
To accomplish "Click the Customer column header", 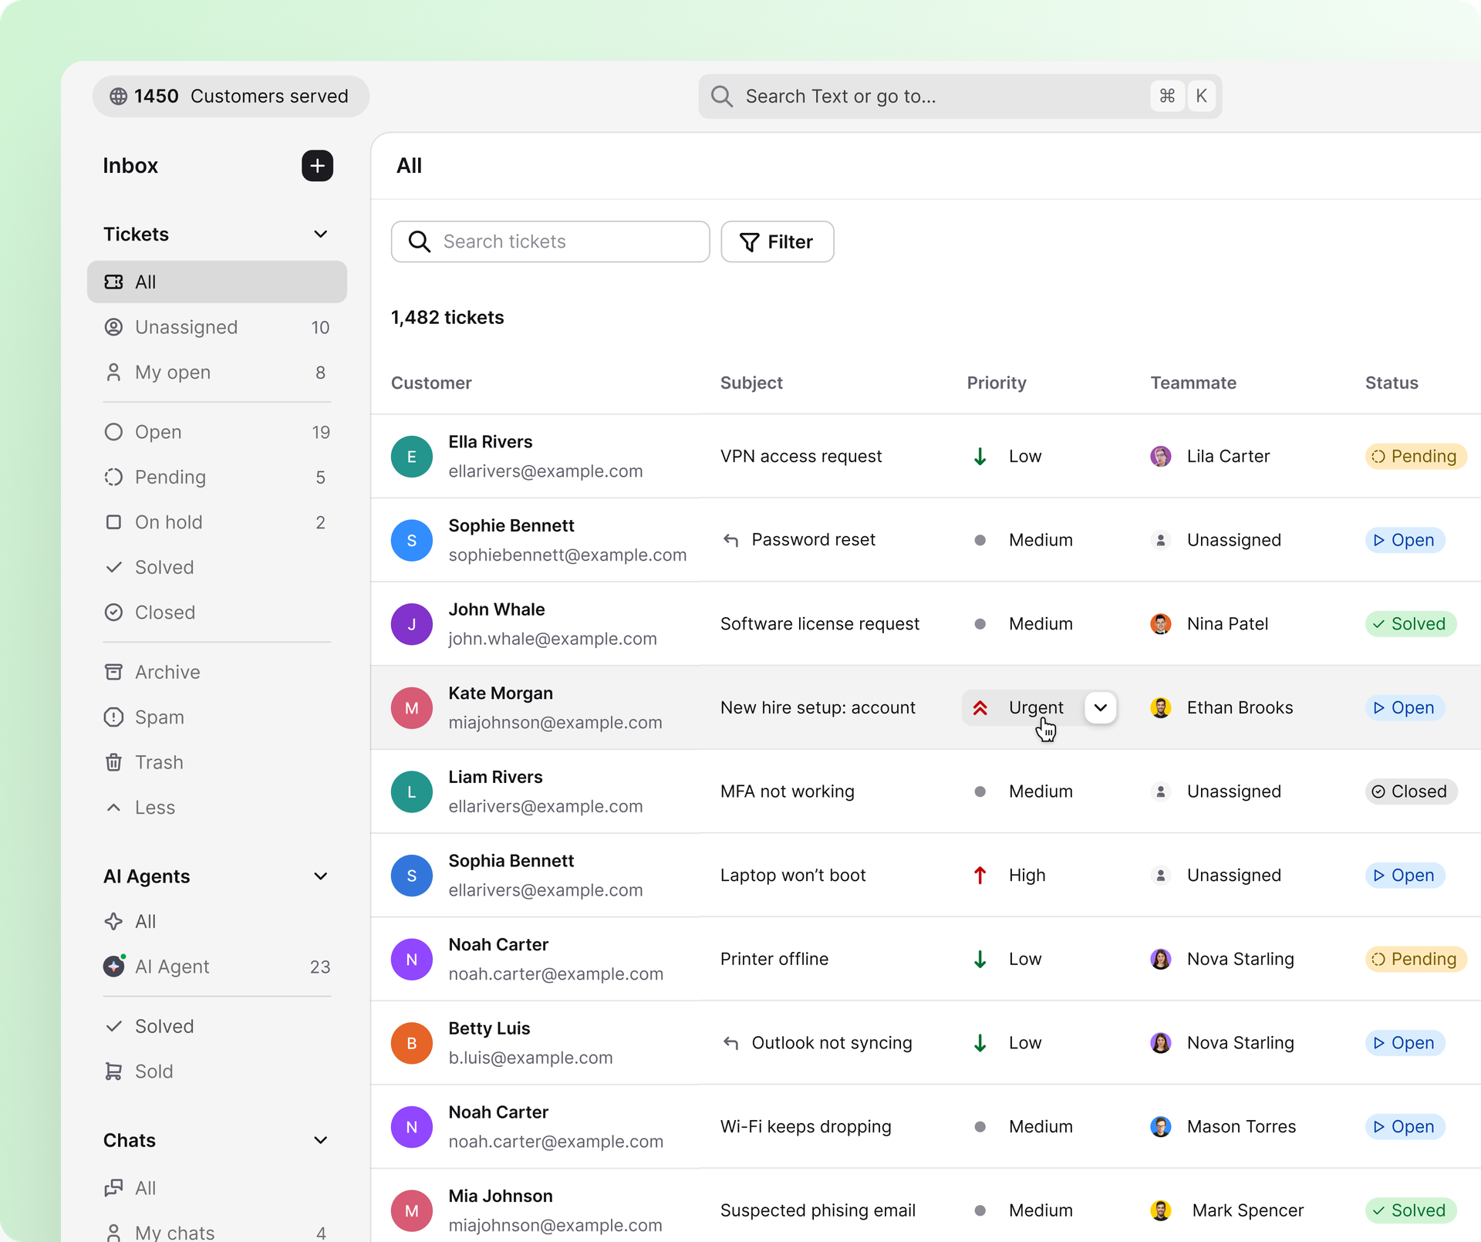I will click(431, 383).
